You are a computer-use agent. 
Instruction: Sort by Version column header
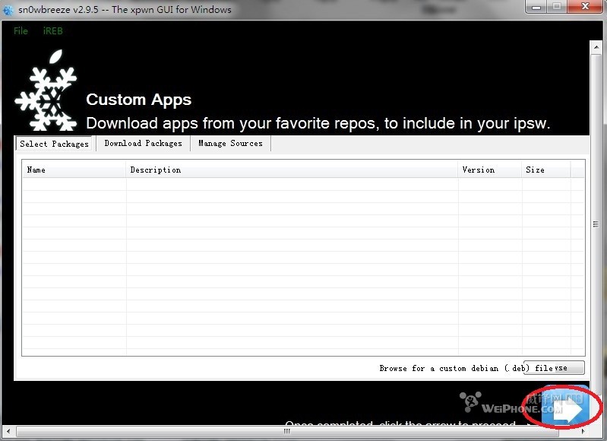pos(490,170)
